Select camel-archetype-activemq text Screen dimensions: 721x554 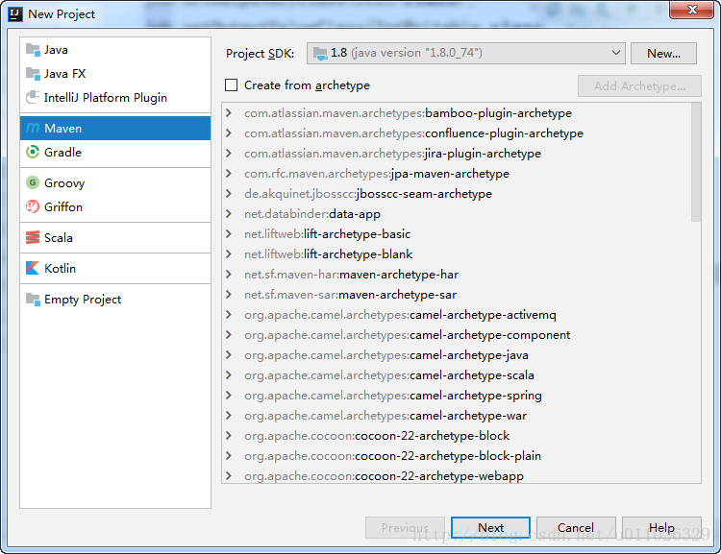point(483,315)
